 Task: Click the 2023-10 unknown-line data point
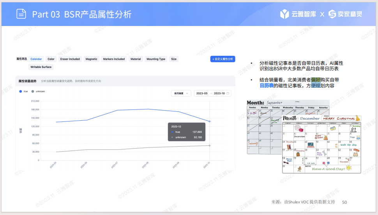tap(210, 146)
